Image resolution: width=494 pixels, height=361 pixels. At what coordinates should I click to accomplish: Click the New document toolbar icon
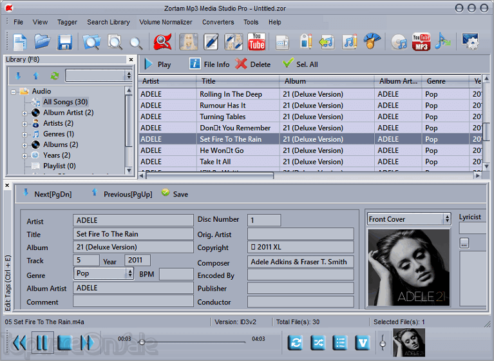[x=20, y=42]
